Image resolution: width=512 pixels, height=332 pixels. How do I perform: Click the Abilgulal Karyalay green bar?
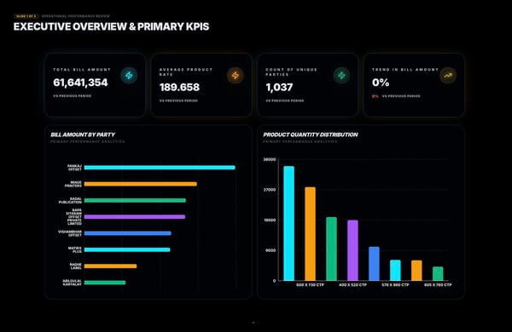pos(105,283)
